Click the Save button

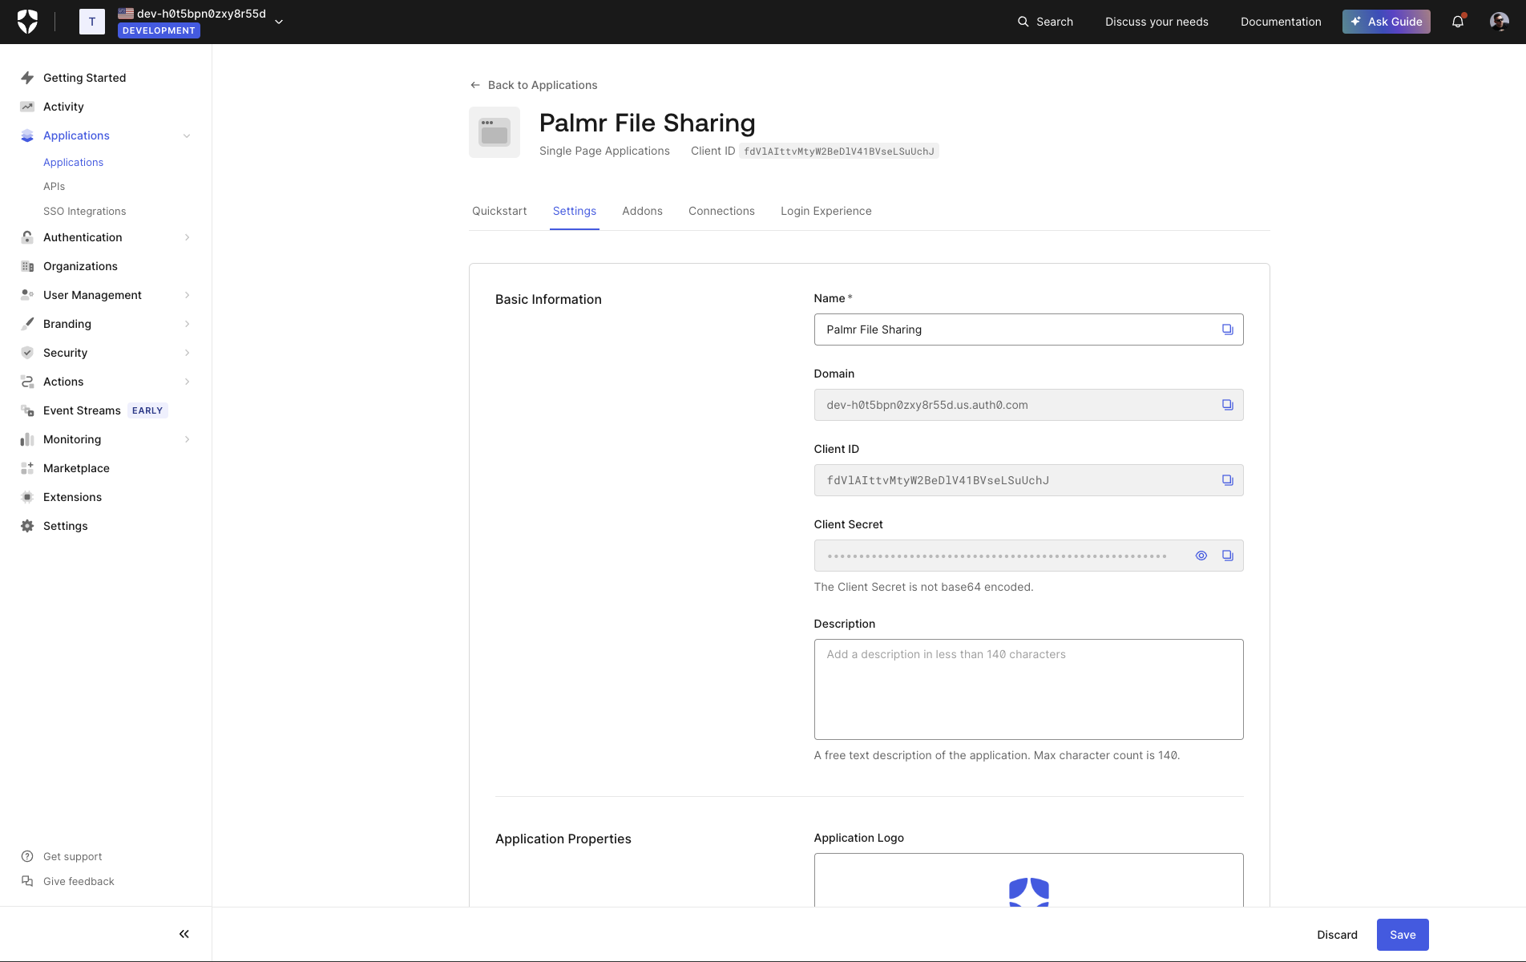click(x=1403, y=935)
